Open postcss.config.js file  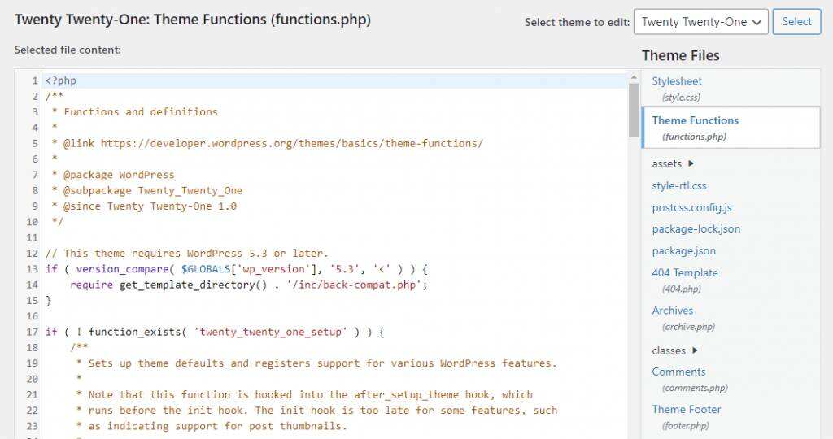691,207
